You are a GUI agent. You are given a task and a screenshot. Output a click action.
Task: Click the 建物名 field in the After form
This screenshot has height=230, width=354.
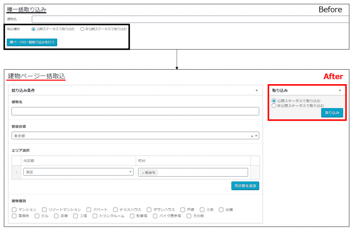[x=135, y=111]
